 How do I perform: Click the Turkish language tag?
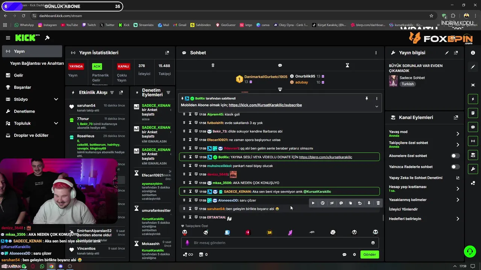point(408,84)
